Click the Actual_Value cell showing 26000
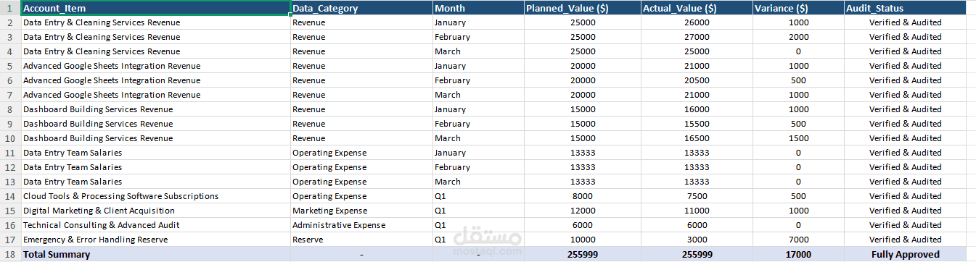The width and height of the screenshot is (976, 262). click(697, 22)
